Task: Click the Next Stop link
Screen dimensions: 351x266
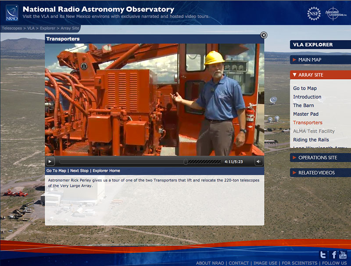Action: click(x=79, y=171)
